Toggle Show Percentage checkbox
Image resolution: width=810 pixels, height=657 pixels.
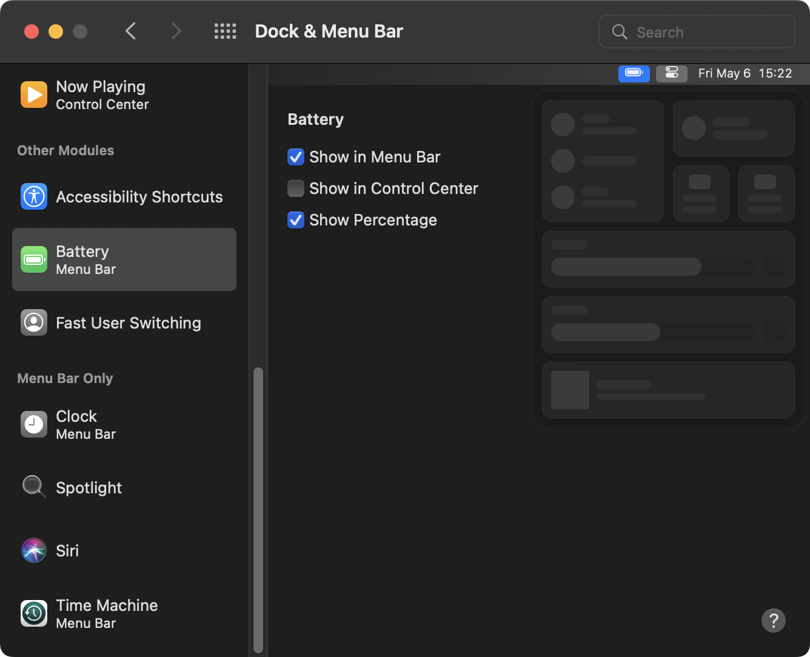point(296,220)
